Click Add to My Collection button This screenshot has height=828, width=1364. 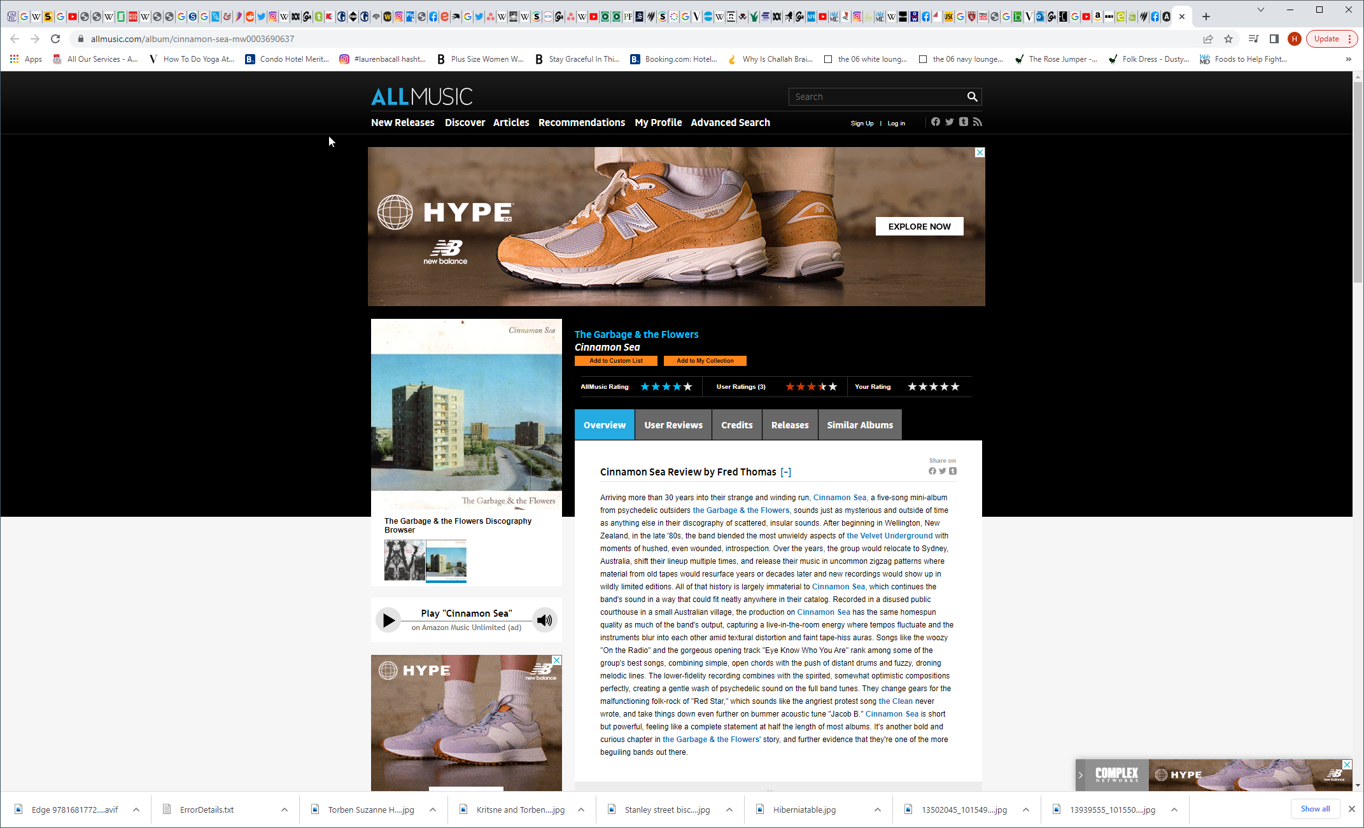(x=705, y=361)
